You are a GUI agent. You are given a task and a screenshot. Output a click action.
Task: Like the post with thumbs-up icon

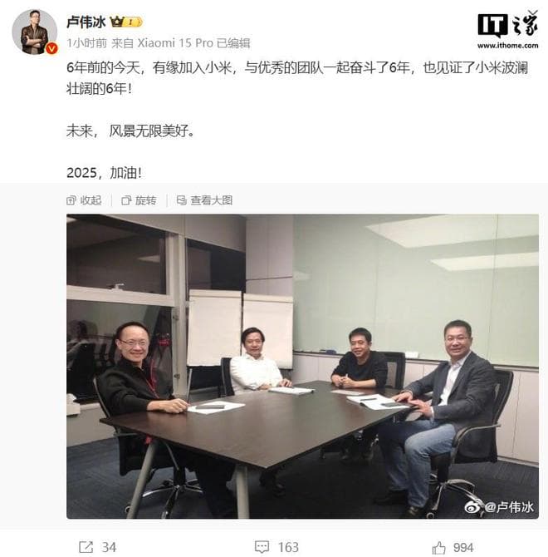tap(438, 547)
